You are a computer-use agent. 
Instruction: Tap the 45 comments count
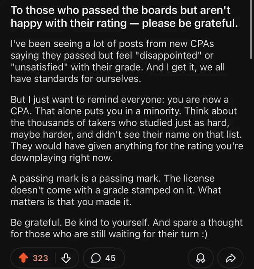(110, 258)
